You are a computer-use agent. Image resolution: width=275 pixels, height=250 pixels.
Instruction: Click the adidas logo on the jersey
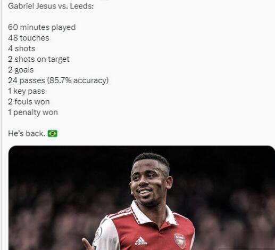point(141,241)
